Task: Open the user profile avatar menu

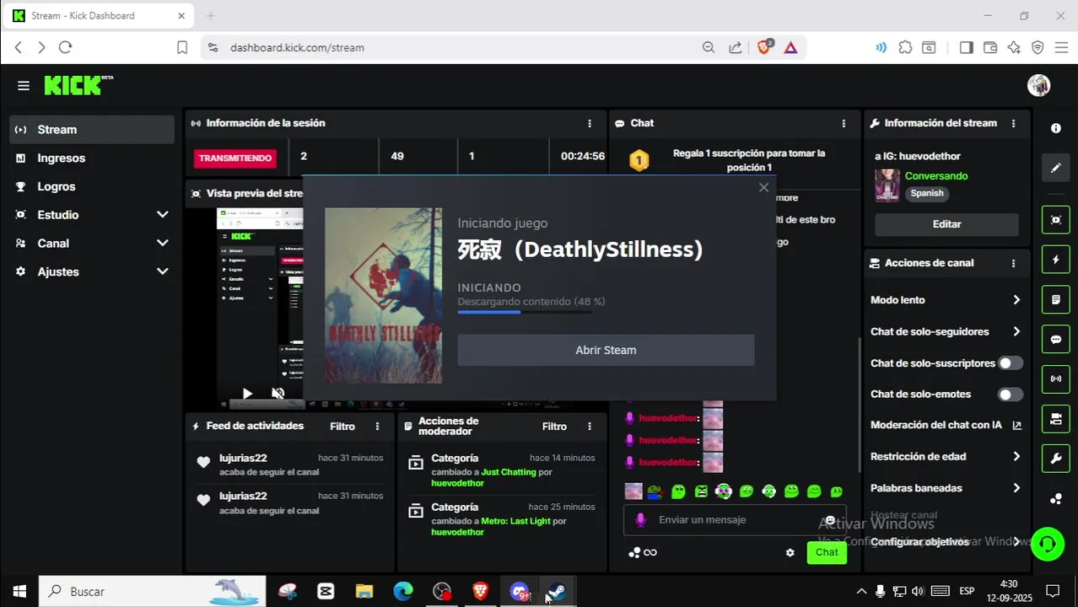Action: 1038,85
